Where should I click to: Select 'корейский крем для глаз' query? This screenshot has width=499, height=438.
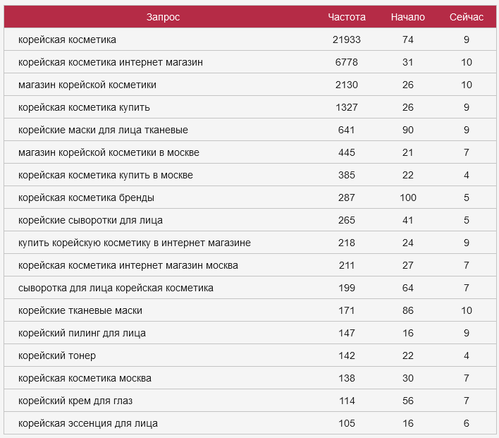coord(75,401)
